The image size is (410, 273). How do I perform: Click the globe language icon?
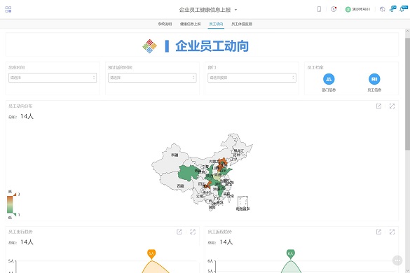click(382, 9)
